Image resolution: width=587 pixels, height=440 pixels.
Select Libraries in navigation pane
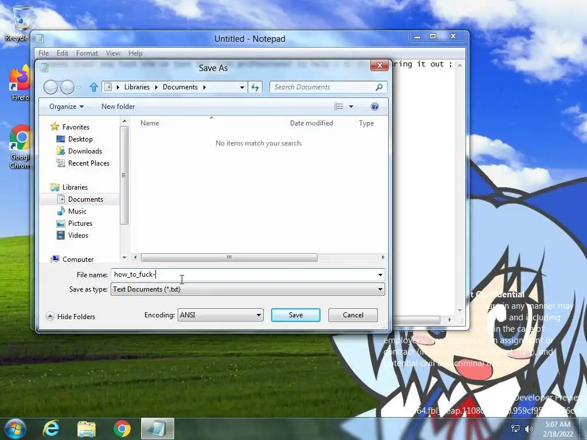[x=75, y=187]
